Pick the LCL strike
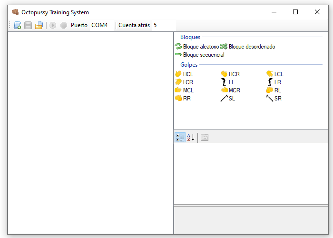 pyautogui.click(x=275, y=74)
